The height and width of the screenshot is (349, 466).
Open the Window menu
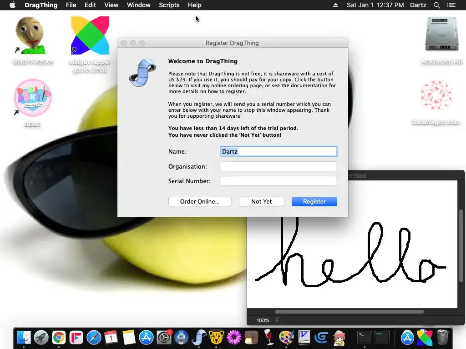pyautogui.click(x=138, y=5)
